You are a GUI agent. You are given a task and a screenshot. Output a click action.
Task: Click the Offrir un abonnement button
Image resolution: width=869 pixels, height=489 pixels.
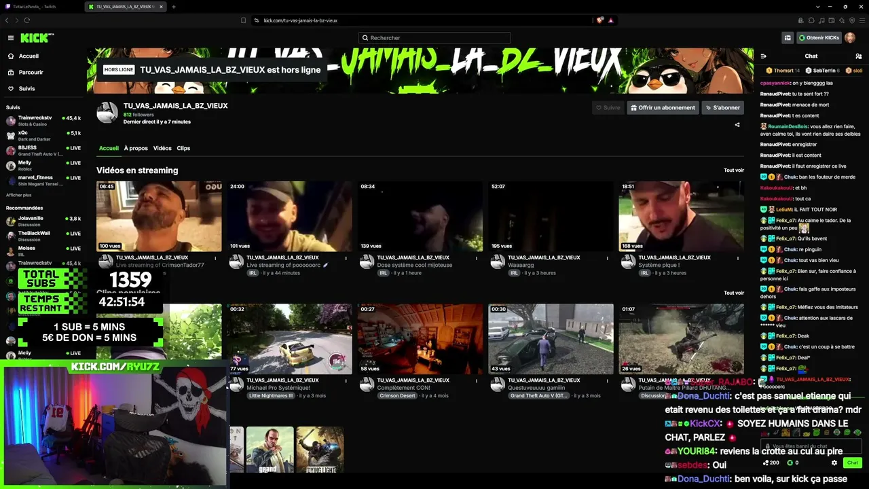click(x=662, y=107)
